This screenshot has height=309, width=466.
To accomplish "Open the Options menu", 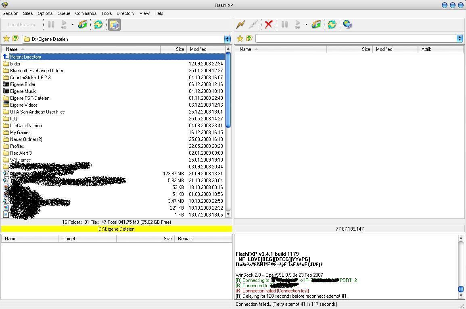I will coord(45,13).
